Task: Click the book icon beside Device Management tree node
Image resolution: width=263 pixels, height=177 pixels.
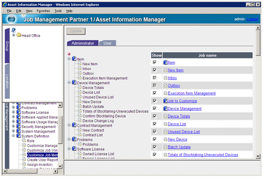Action: point(74,83)
